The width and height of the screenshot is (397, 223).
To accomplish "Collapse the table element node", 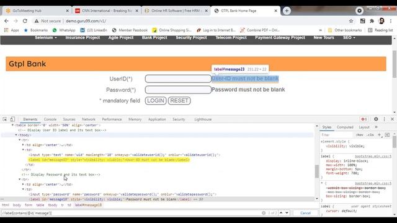I will 12,125.
